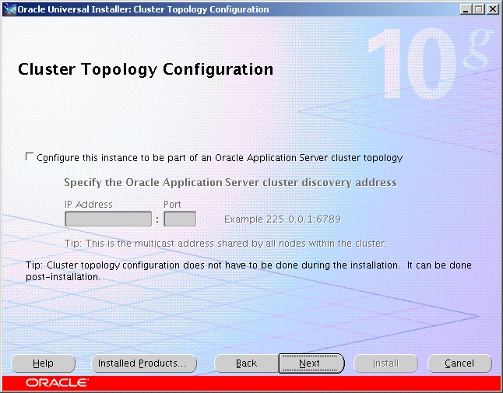Click the Port input field
The width and height of the screenshot is (503, 393).
[180, 219]
